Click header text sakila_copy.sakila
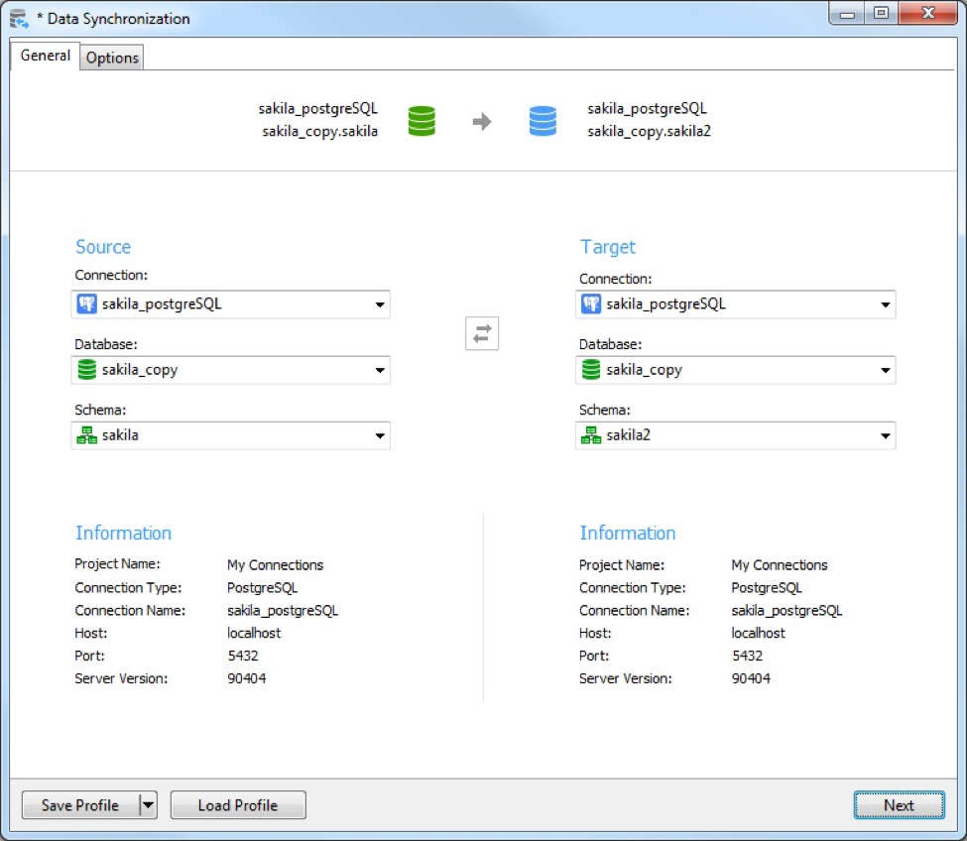The width and height of the screenshot is (967, 841). tap(319, 131)
